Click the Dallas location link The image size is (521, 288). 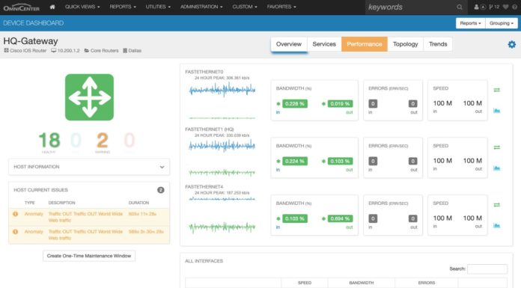[135, 50]
